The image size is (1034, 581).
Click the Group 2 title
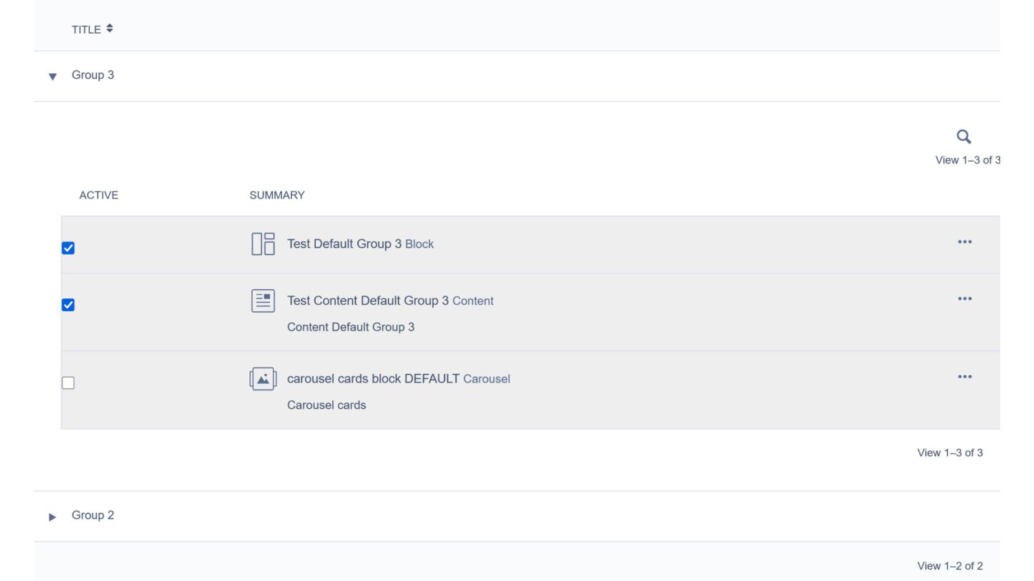click(93, 515)
